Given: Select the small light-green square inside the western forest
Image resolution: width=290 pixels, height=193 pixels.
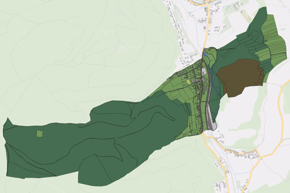Looking at the screenshot, I should [x=40, y=134].
